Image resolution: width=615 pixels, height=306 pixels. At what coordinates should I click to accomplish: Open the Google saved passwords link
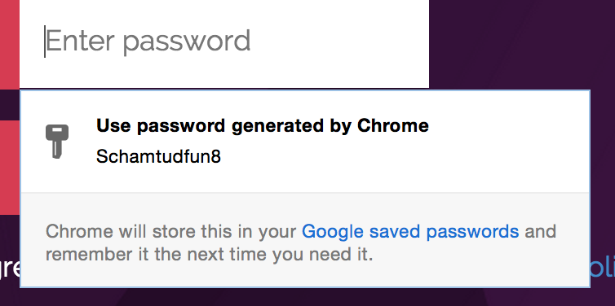point(410,231)
